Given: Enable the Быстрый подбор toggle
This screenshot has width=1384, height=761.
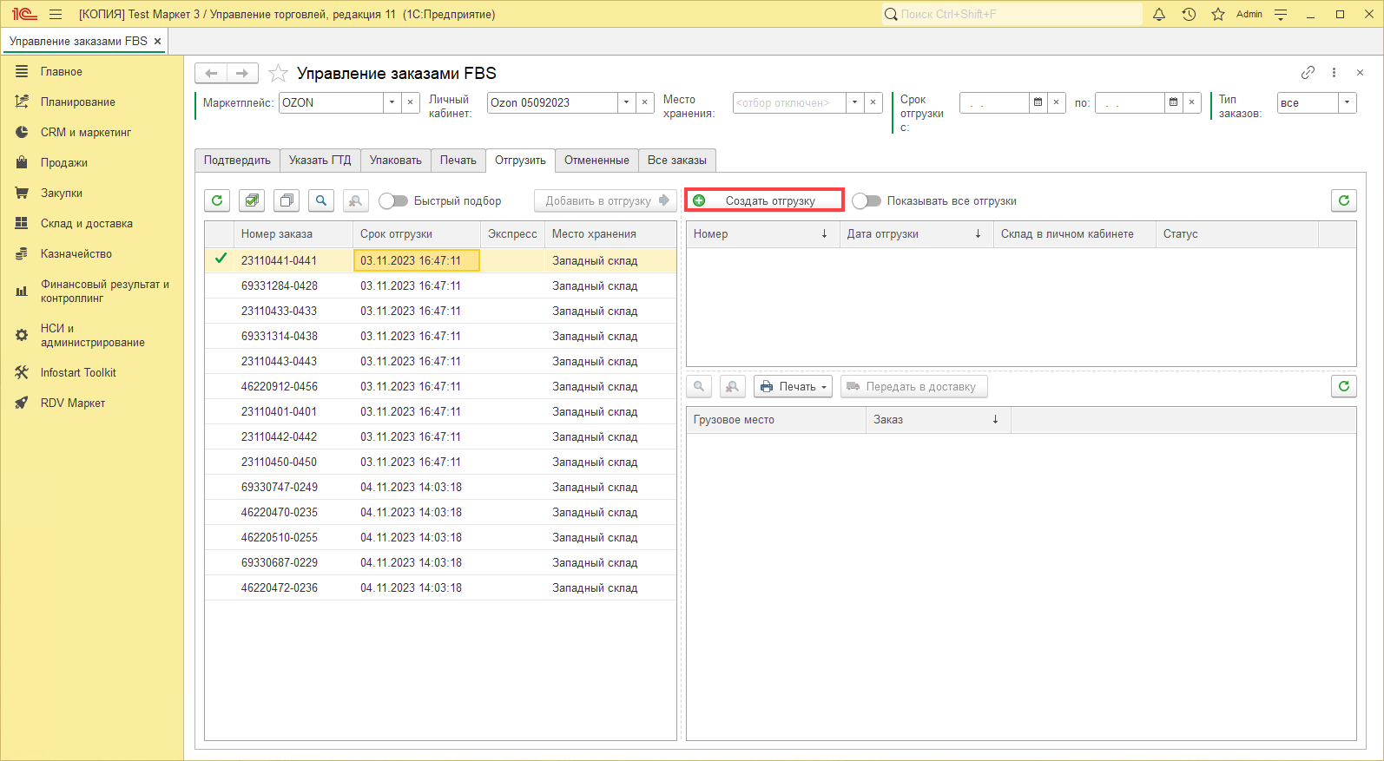Looking at the screenshot, I should [393, 200].
